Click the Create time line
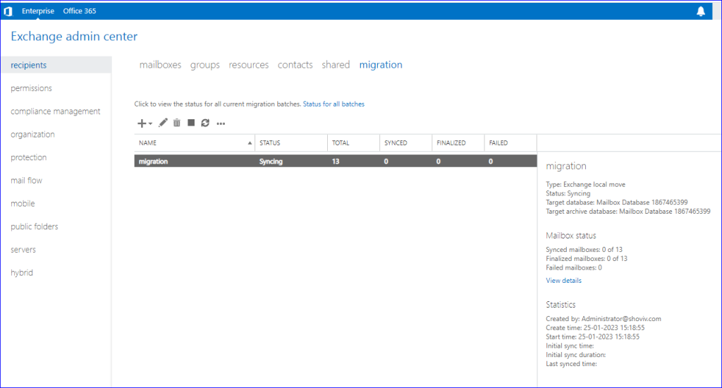 595,327
